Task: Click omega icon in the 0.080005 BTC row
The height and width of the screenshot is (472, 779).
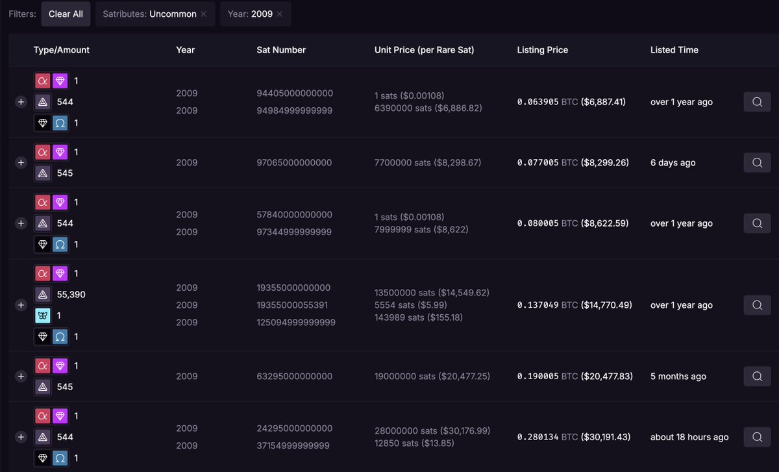Action: (60, 245)
